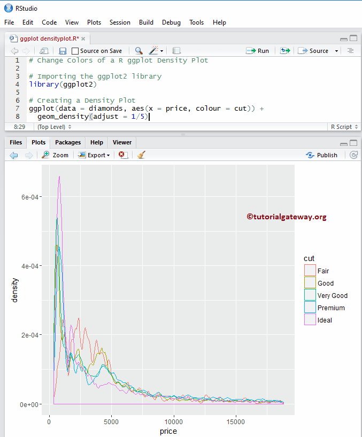Show previous plot arrow
362x437 pixels.
(x=14, y=155)
